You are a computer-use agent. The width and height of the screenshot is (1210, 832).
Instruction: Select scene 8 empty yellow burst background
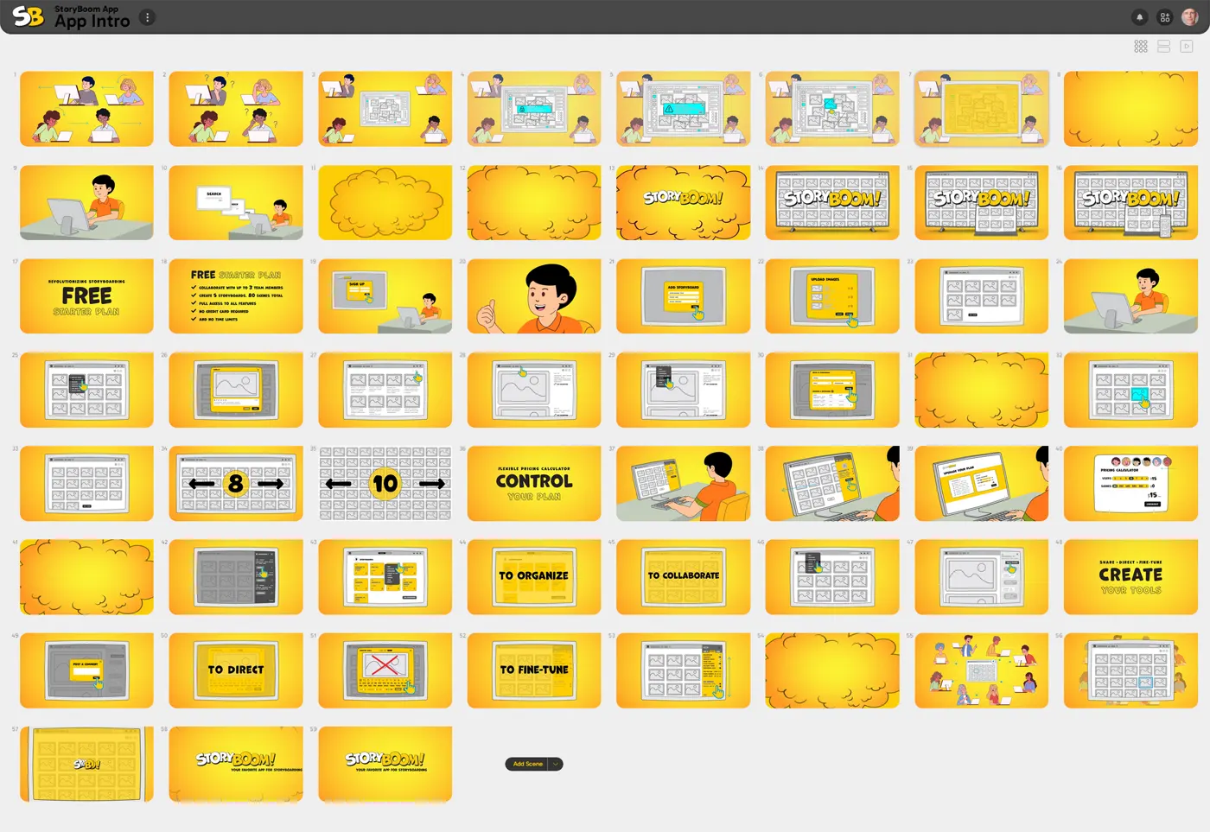[x=1130, y=109]
